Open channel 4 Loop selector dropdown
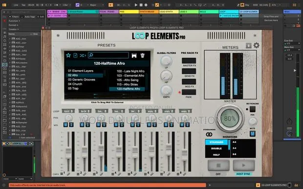 click(x=118, y=111)
